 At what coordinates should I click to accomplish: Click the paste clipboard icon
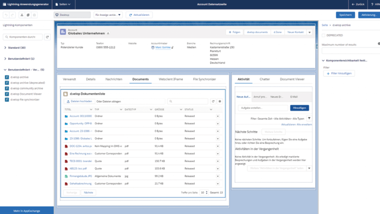34,15
